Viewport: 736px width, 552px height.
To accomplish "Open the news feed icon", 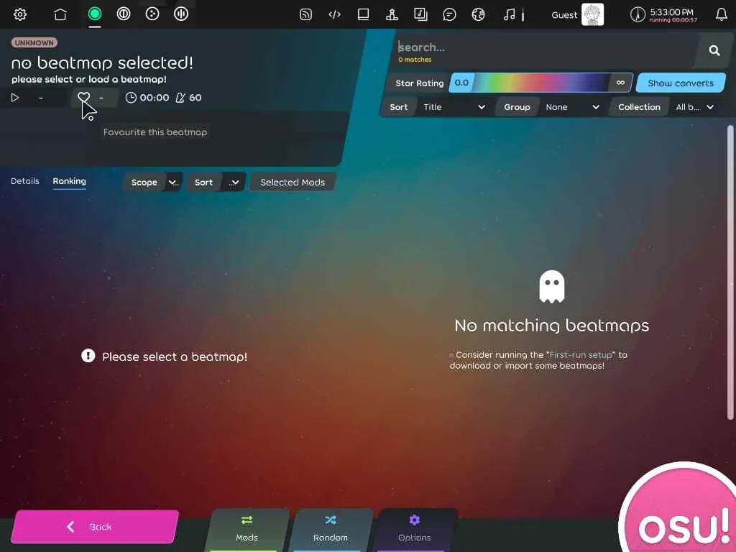I will [305, 14].
